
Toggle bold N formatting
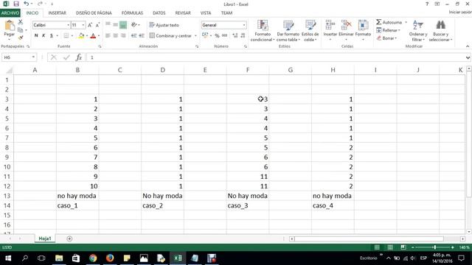click(36, 36)
